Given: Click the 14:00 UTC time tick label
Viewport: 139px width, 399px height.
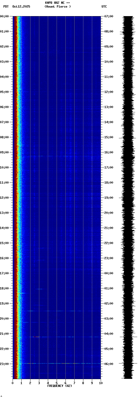Looking at the screenshot, I should point(109,122).
